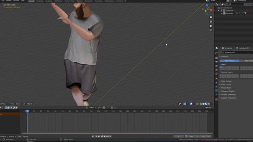253x142 pixels.
Task: Toggle the proportional editing button
Action: click(112, 108)
